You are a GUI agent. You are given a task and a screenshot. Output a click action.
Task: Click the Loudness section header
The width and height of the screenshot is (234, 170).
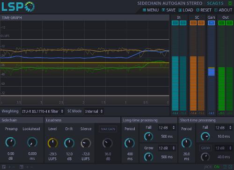(x=82, y=120)
